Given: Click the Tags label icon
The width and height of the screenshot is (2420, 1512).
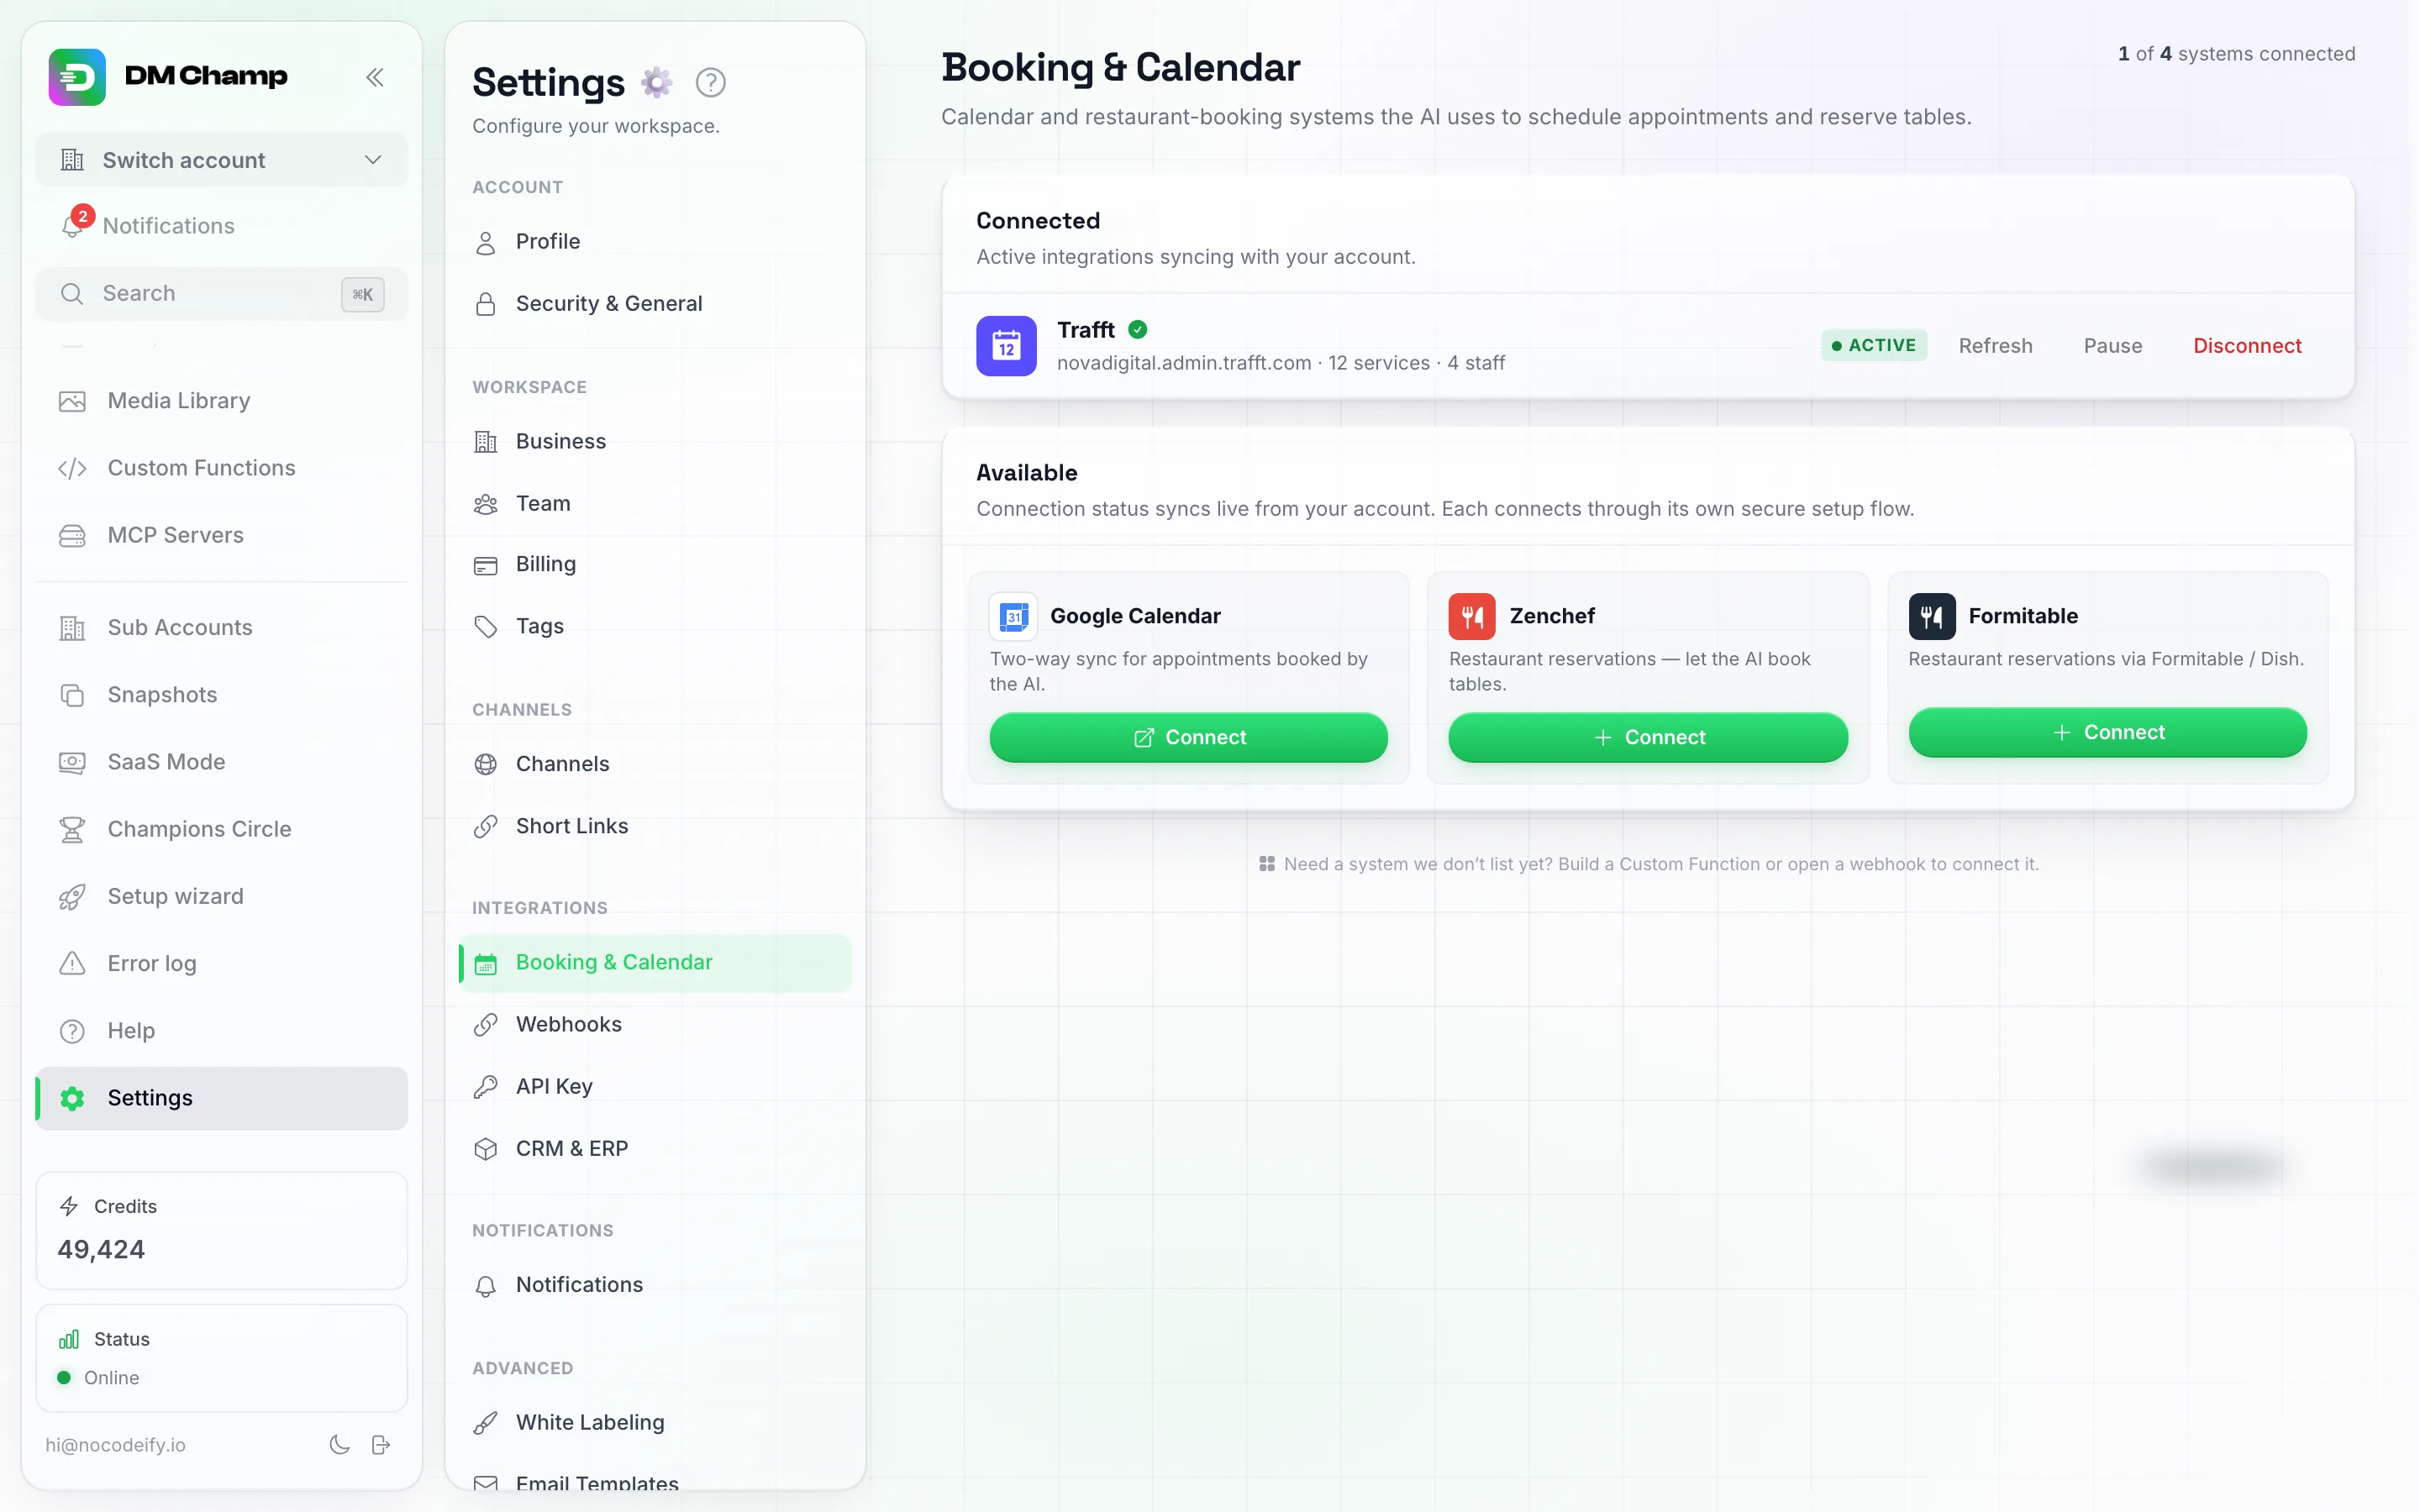Looking at the screenshot, I should (486, 626).
